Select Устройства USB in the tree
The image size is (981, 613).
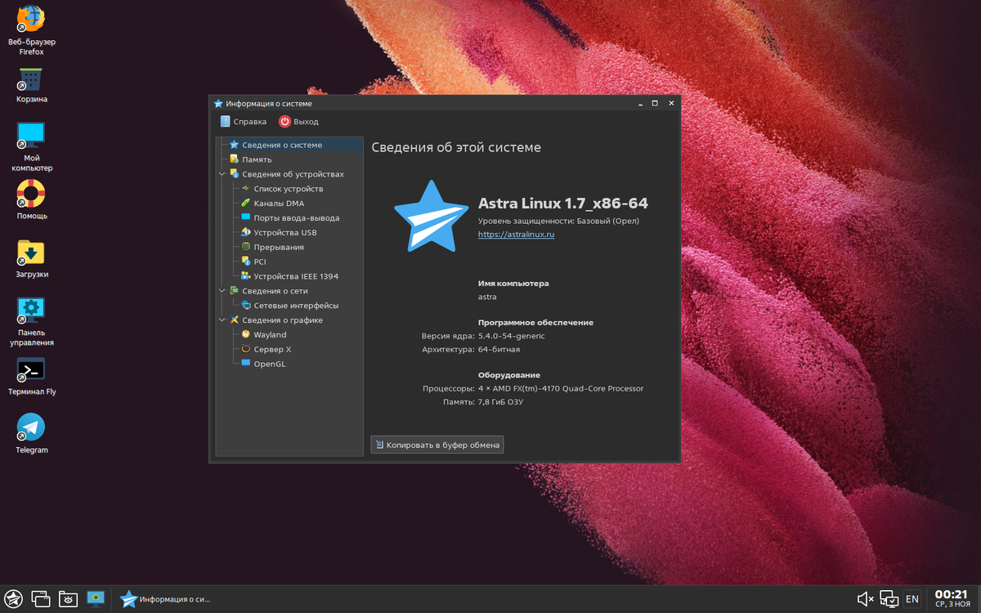[x=284, y=233]
